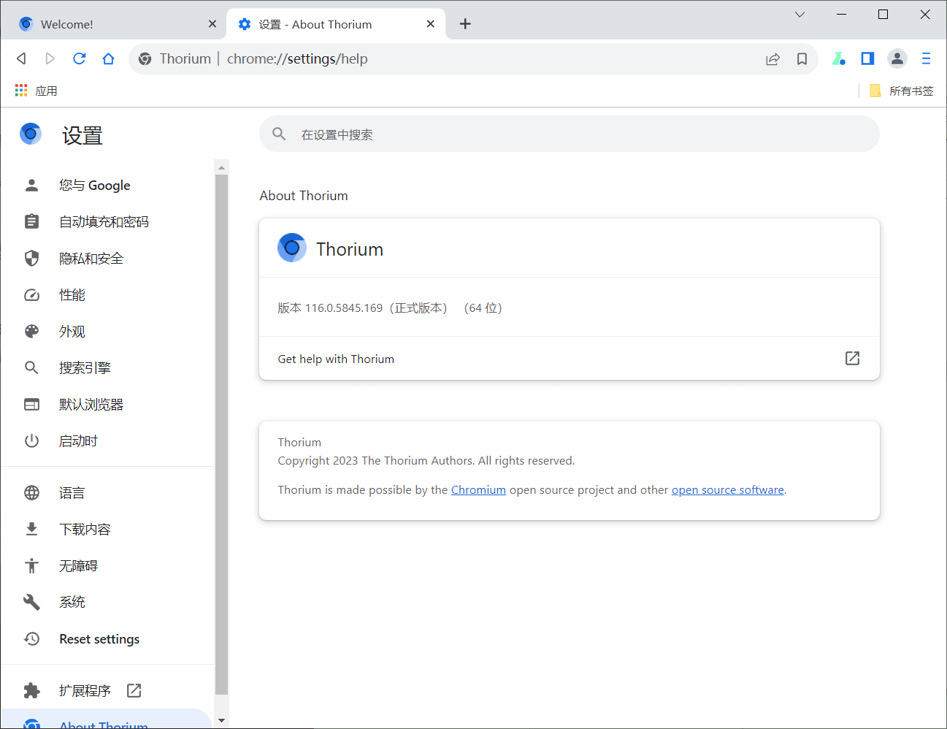
Task: Click the clipboard icon for 自动填充和密码
Action: (31, 222)
